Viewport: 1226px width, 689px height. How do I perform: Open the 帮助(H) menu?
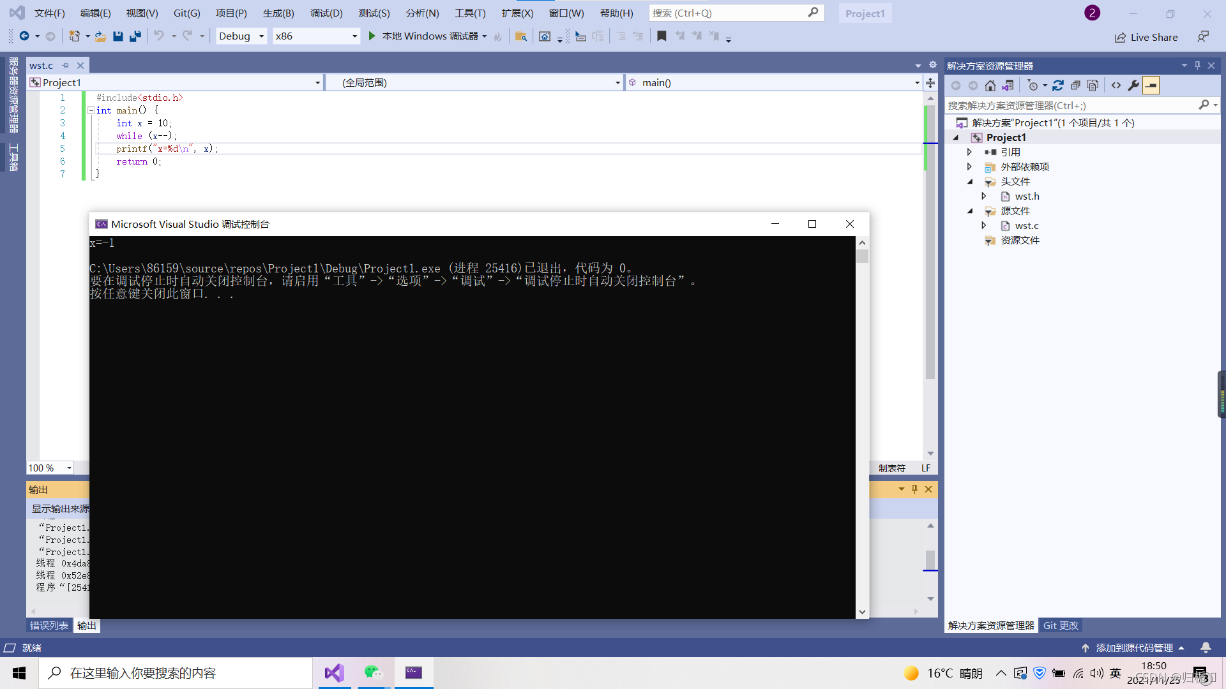tap(616, 13)
